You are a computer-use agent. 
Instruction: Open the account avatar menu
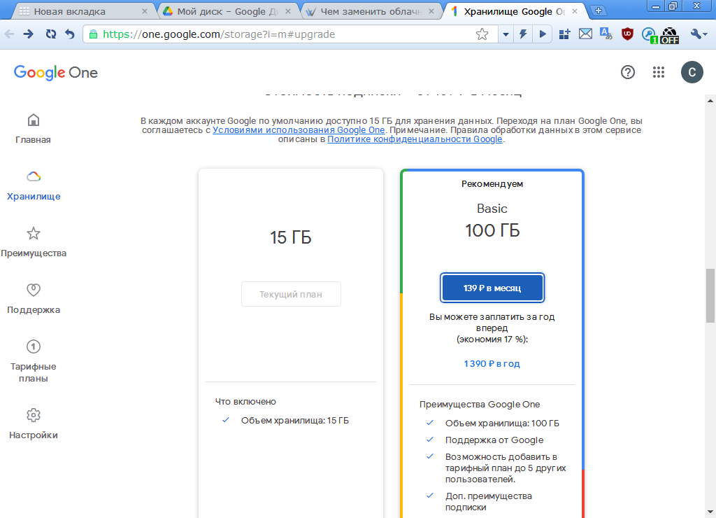(692, 72)
